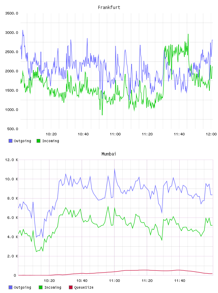Viewport: 218px width, 293px height.
Task: Select the Mumbai Outgoing blue legend swatch
Action: tap(10, 287)
